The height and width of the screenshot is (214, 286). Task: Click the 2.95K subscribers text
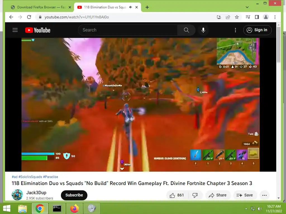40,198
